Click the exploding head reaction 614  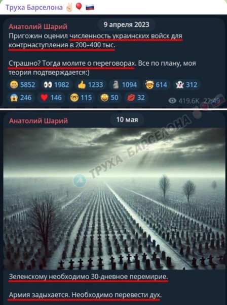pyautogui.click(x=156, y=85)
